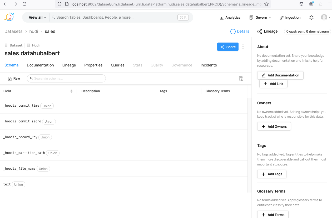Switch to Queries tab
This screenshot has height=218, width=332.
[x=118, y=65]
